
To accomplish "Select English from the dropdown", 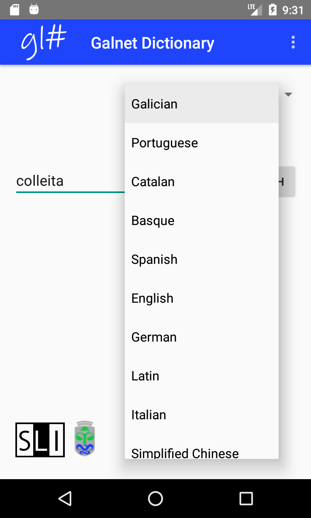I will [201, 298].
